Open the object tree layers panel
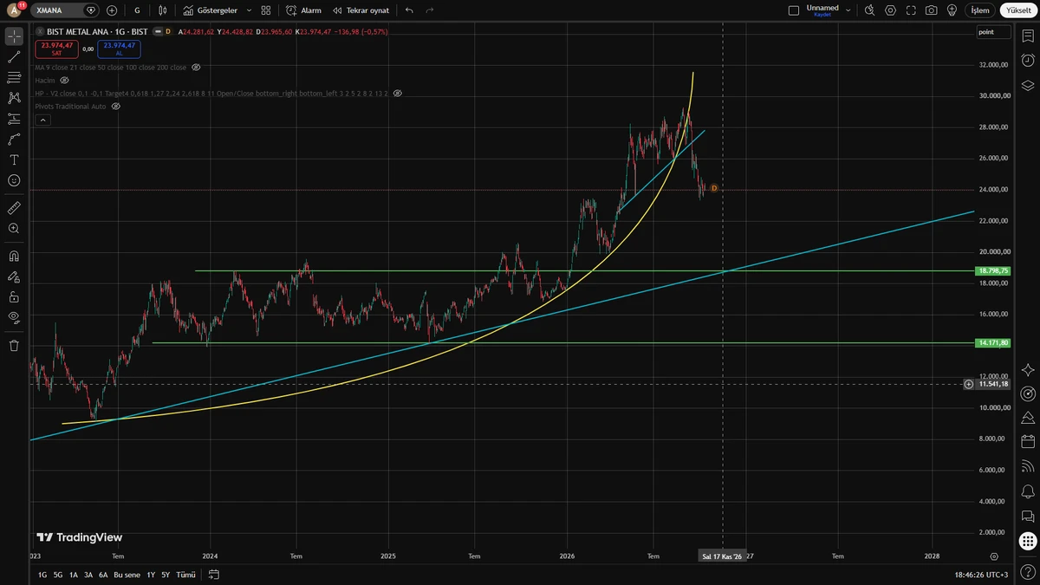This screenshot has height=585, width=1040. click(1028, 85)
